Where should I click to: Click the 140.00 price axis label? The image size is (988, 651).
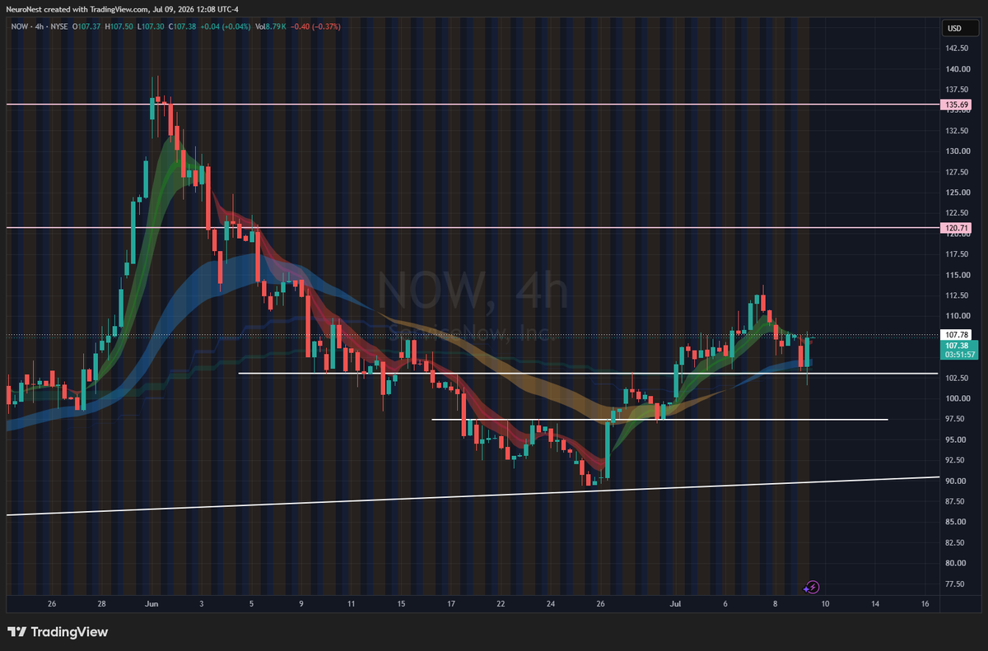pos(955,69)
